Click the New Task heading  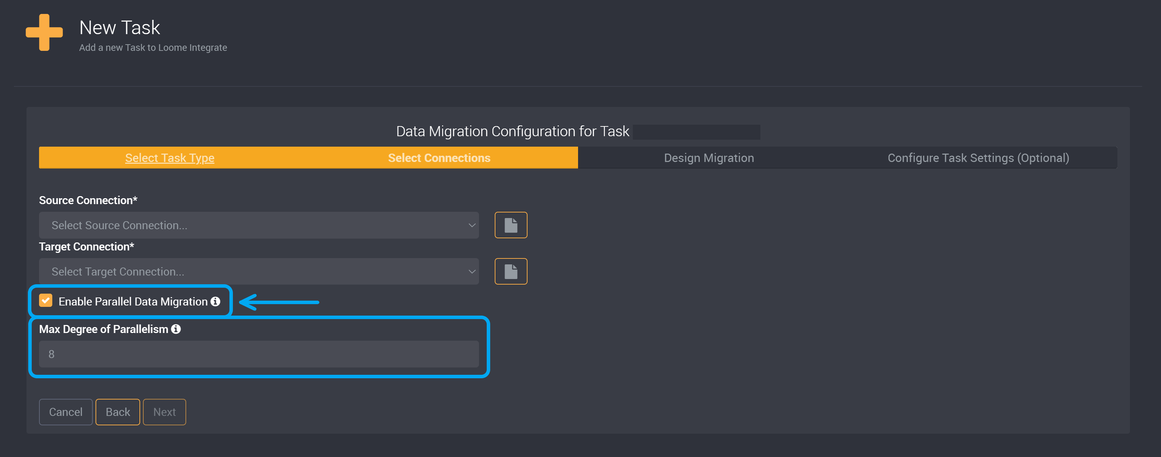120,28
